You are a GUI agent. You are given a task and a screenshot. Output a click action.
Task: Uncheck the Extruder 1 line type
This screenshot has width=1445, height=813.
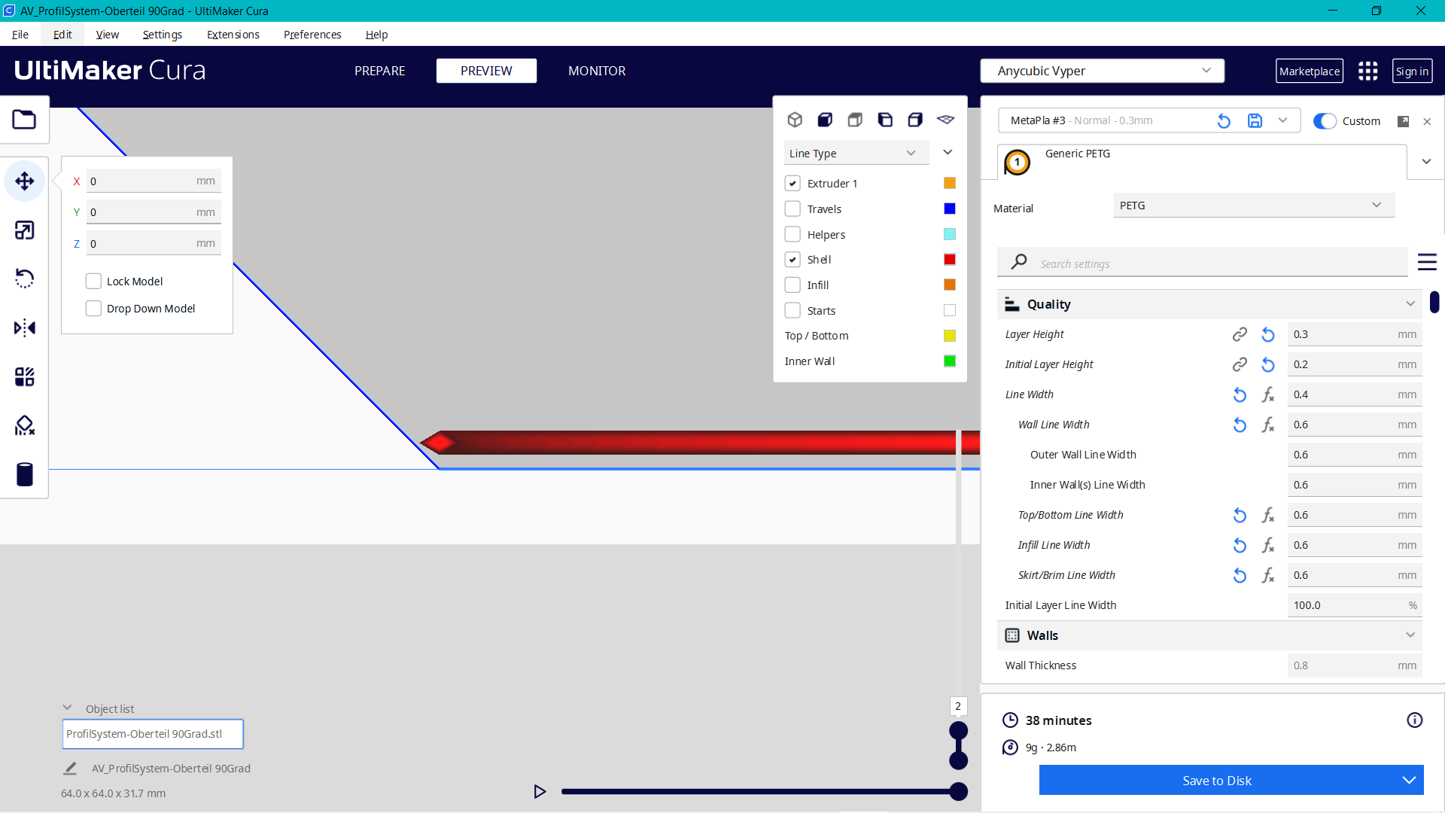click(x=792, y=183)
